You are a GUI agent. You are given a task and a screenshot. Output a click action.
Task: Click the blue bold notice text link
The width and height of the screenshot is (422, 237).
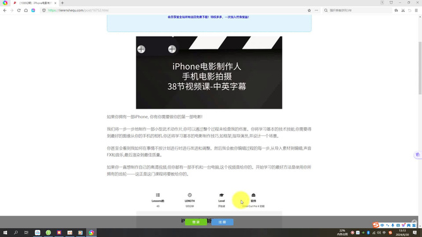(x=208, y=17)
